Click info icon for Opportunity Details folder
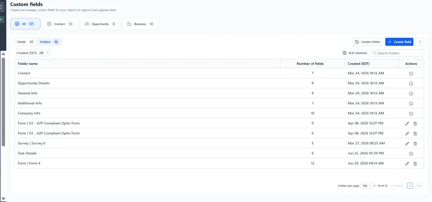This screenshot has width=432, height=202. [x=411, y=84]
